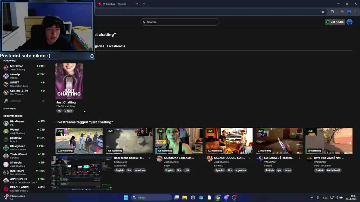Screen dimensions: 360x202
Task: Select the funny tag on c9teen's stream
Action: pos(287,170)
